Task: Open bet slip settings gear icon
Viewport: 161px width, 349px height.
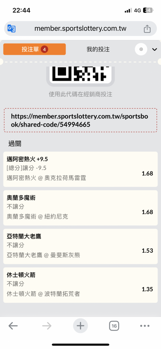Action: (141, 49)
